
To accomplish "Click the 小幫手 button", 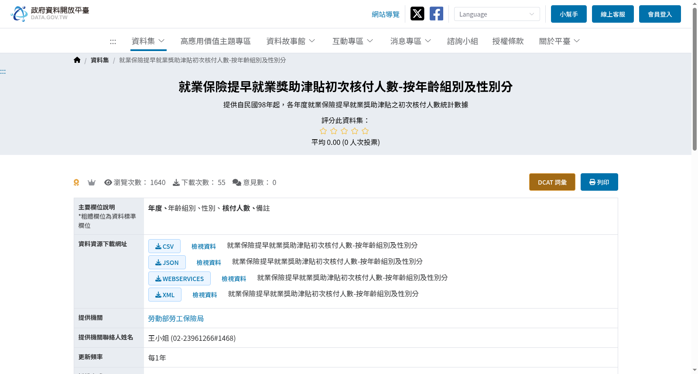I will click(569, 14).
